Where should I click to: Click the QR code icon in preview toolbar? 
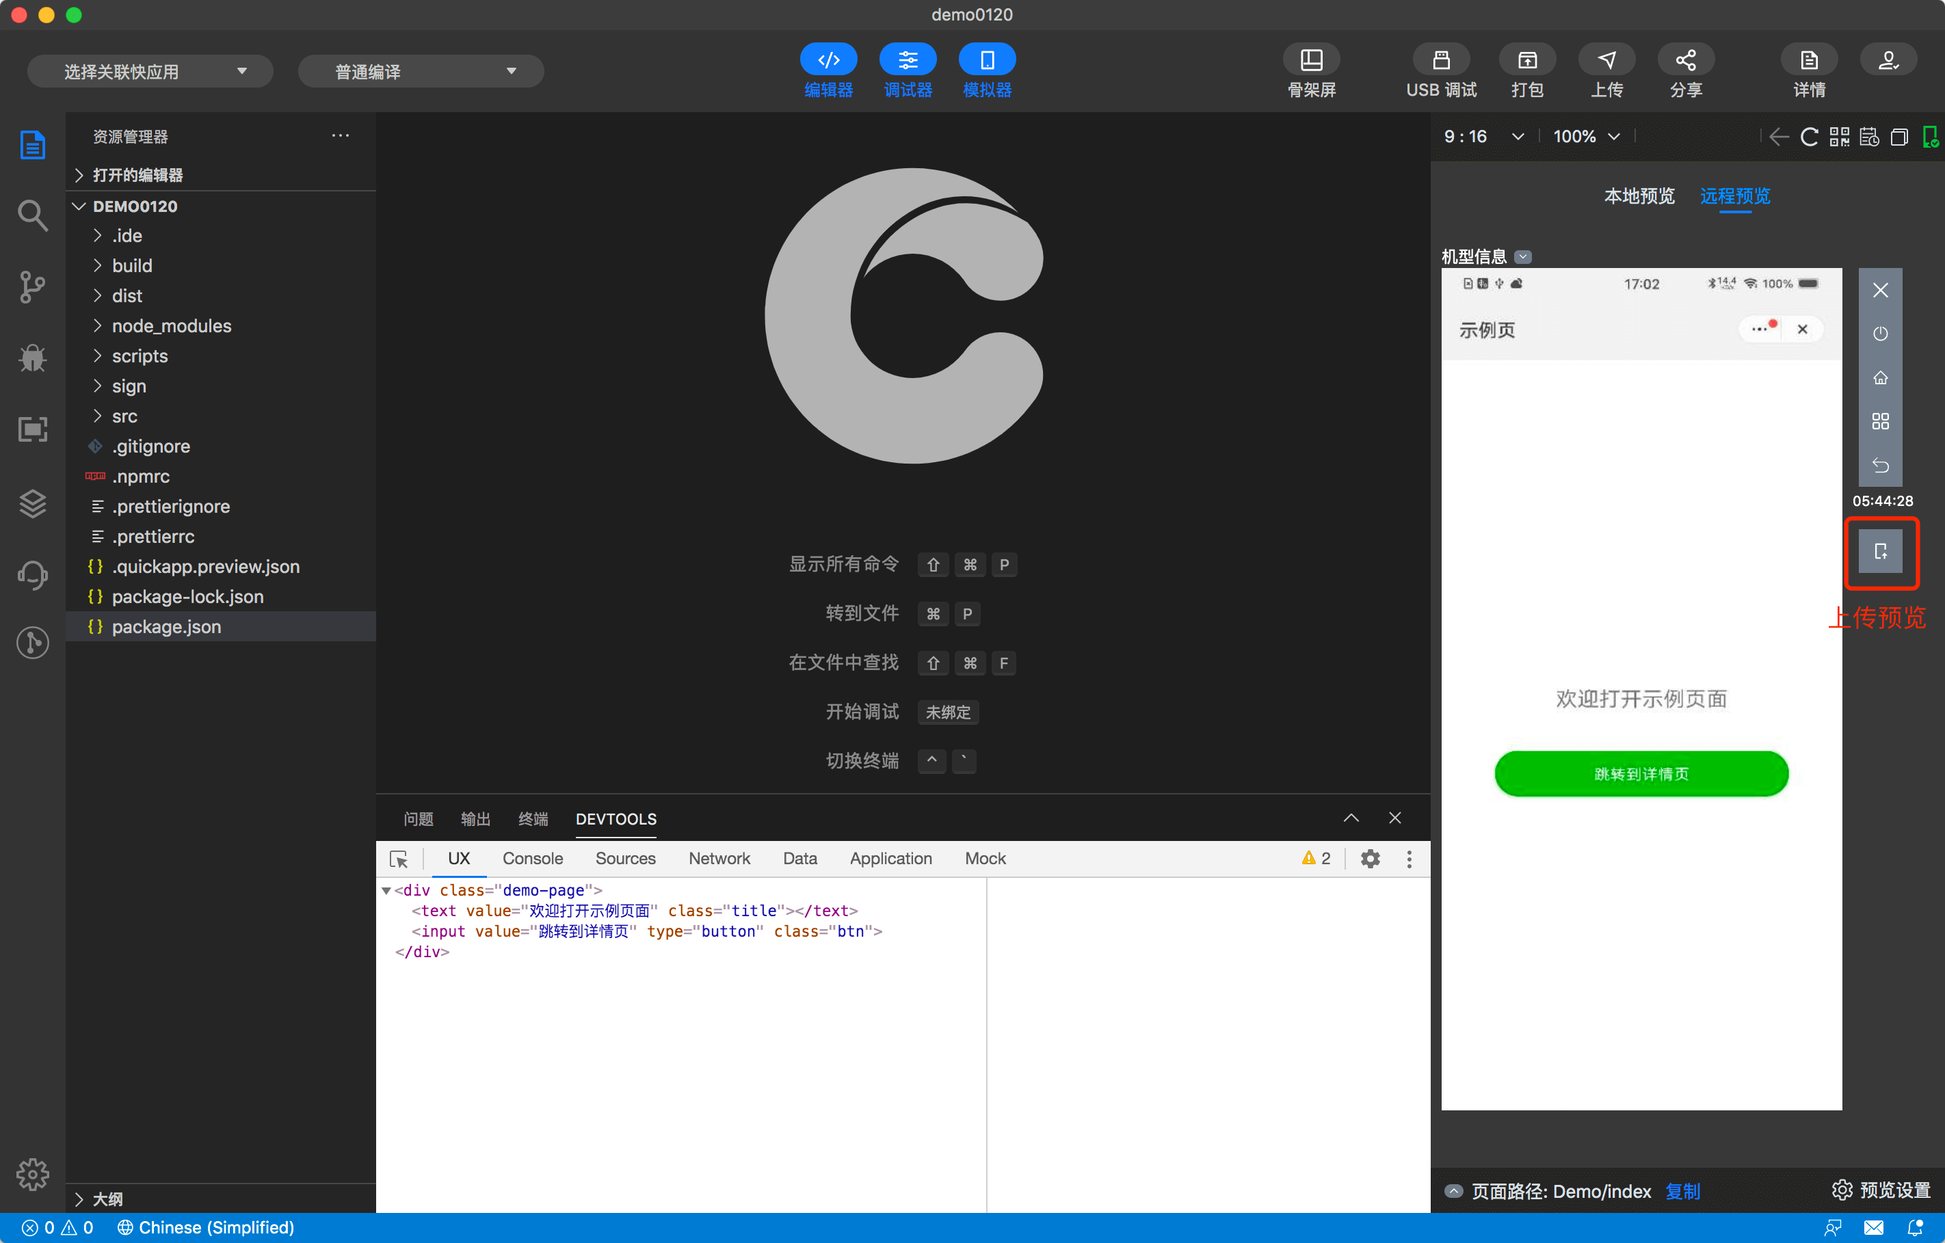pyautogui.click(x=1839, y=137)
